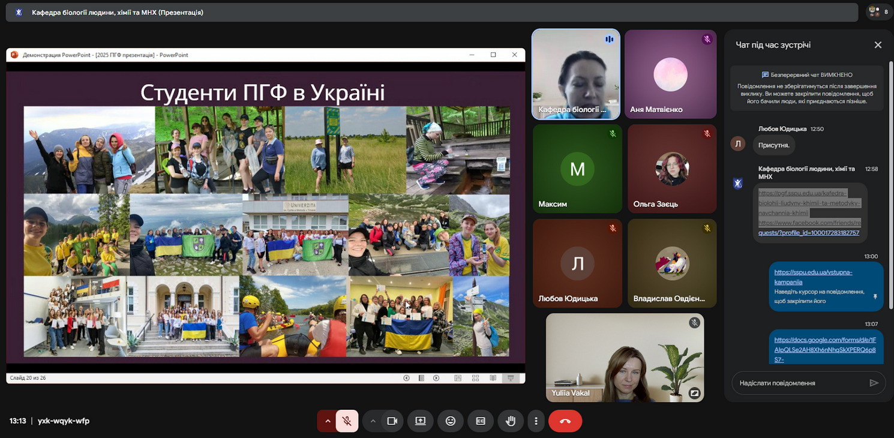Open the sspu.edu.ua/vstupna-kampaniia link
The image size is (894, 438).
click(813, 277)
